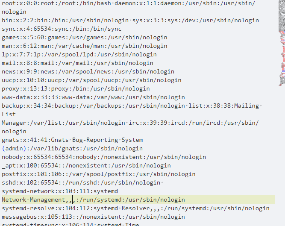Click the nobody:x:65534:65534 line

pos(104,157)
